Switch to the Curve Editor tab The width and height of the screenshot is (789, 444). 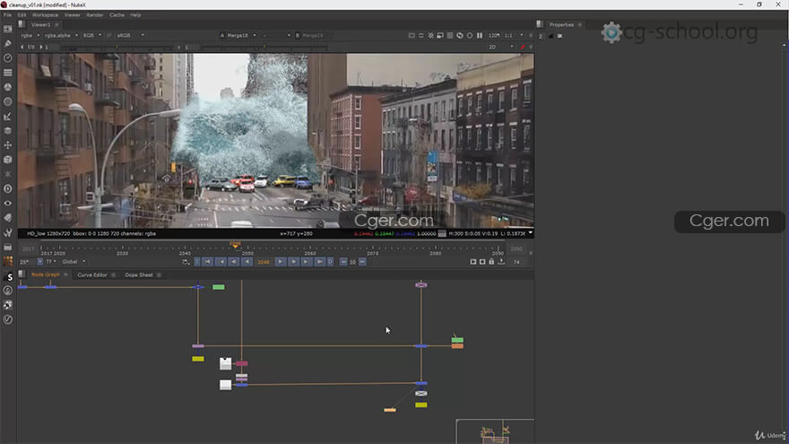pyautogui.click(x=92, y=274)
